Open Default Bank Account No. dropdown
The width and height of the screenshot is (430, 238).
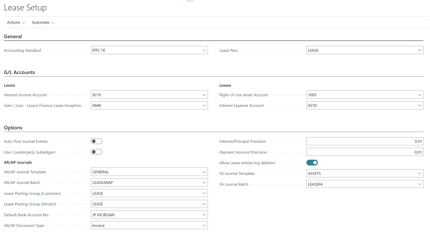click(x=204, y=215)
